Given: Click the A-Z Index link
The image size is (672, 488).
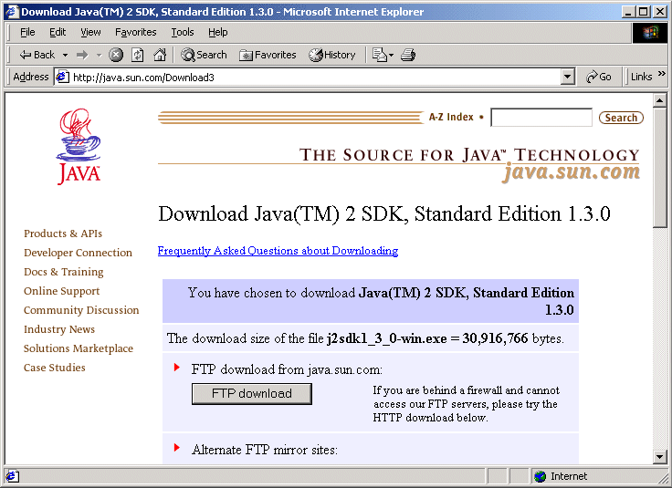Looking at the screenshot, I should pos(451,117).
